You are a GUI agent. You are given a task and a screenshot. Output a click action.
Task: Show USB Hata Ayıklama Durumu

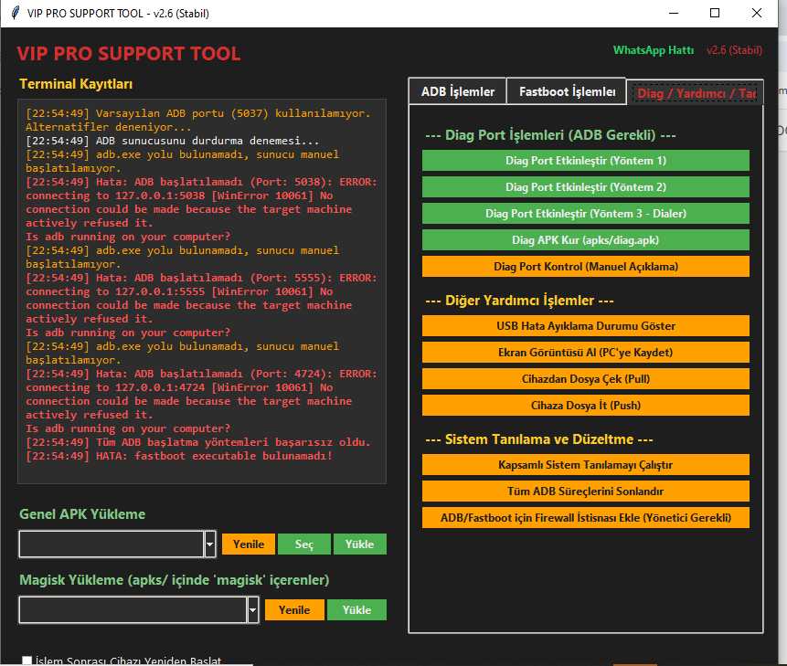coord(585,325)
